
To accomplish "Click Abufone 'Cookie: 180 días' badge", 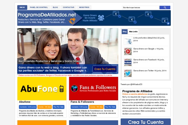I will pyautogui.click(x=44, y=107).
